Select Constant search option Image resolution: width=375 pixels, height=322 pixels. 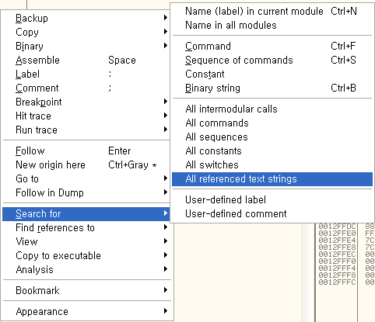[272, 74]
